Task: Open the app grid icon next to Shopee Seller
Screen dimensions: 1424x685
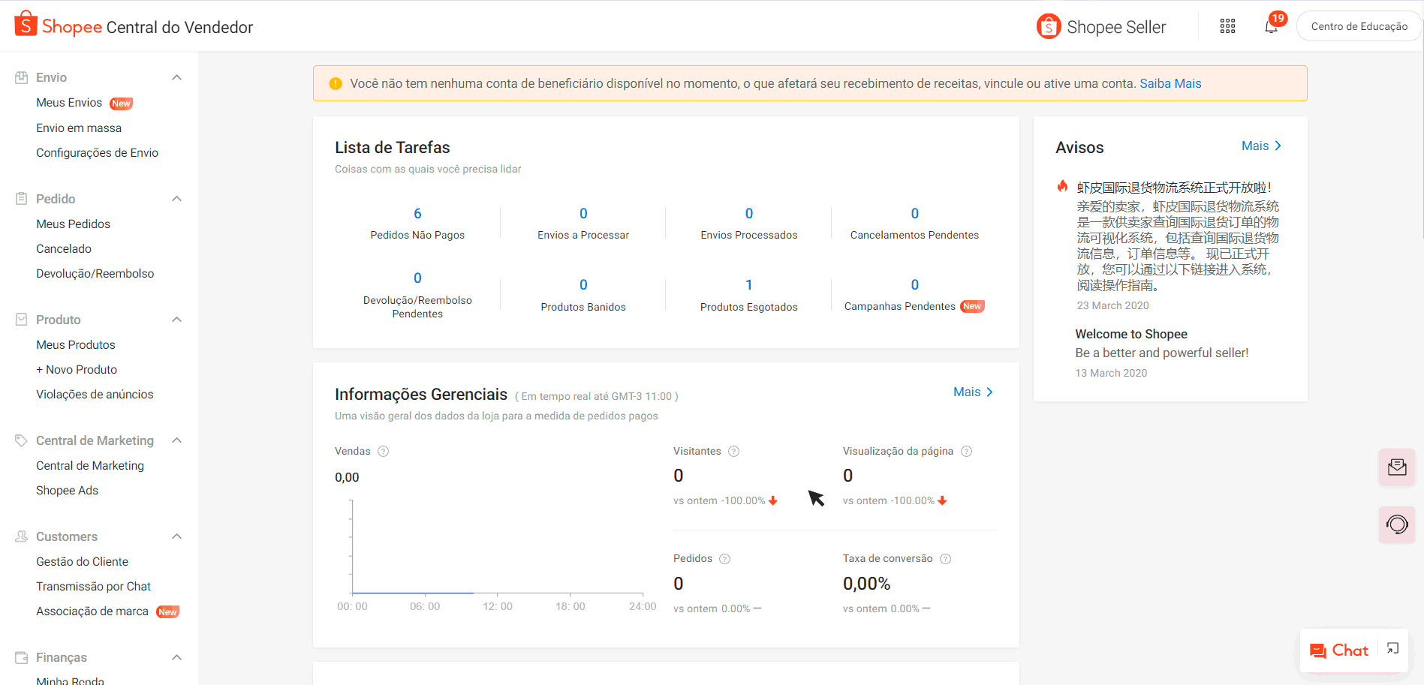Action: pos(1228,26)
